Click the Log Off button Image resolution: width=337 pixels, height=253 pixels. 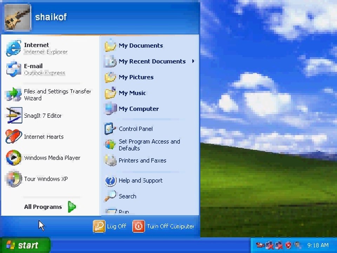[110, 226]
